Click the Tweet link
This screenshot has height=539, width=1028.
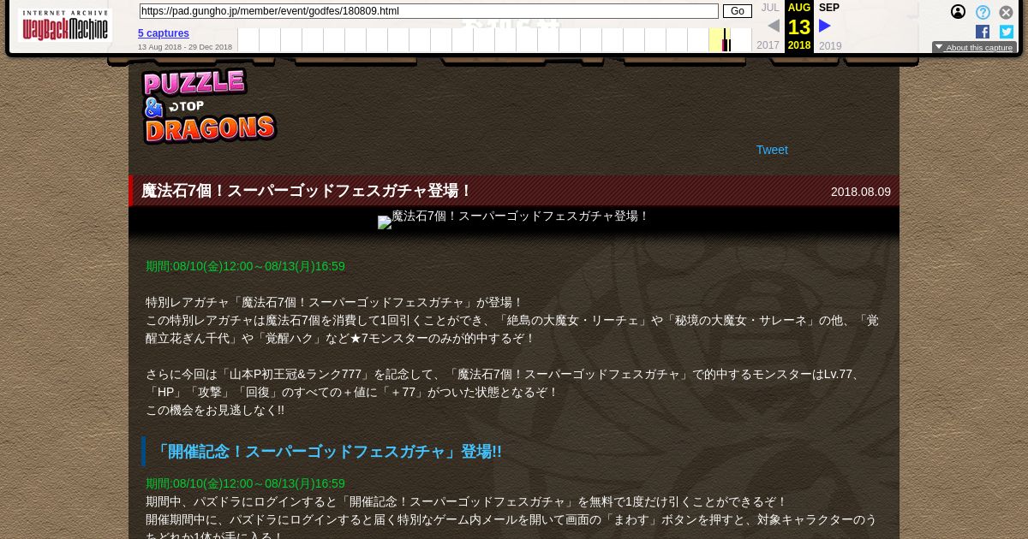772,150
